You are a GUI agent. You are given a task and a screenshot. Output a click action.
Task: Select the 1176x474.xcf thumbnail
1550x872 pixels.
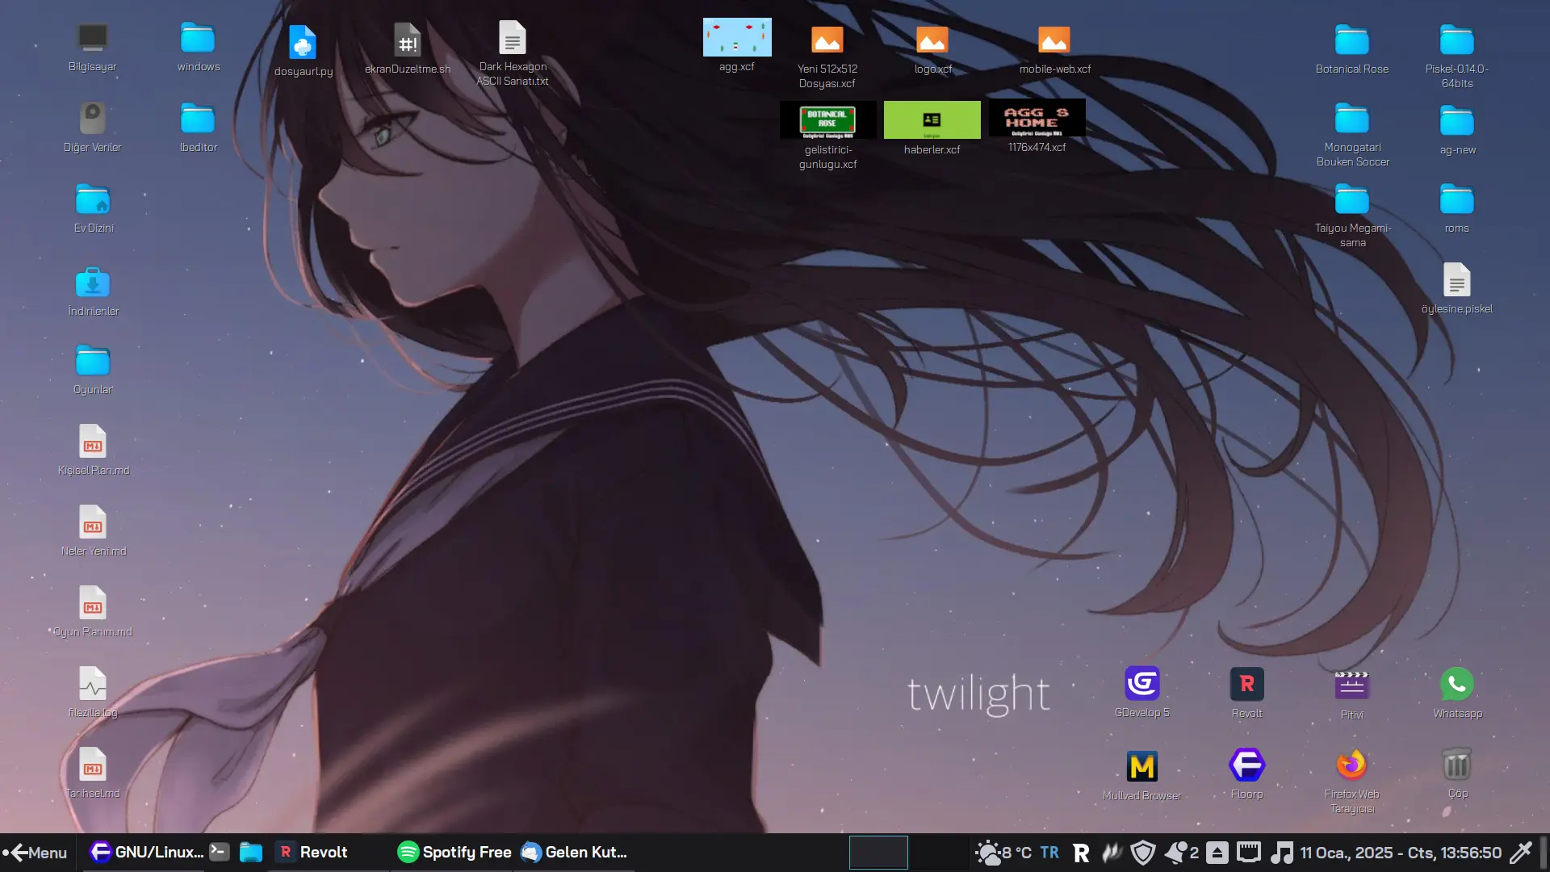pos(1037,126)
